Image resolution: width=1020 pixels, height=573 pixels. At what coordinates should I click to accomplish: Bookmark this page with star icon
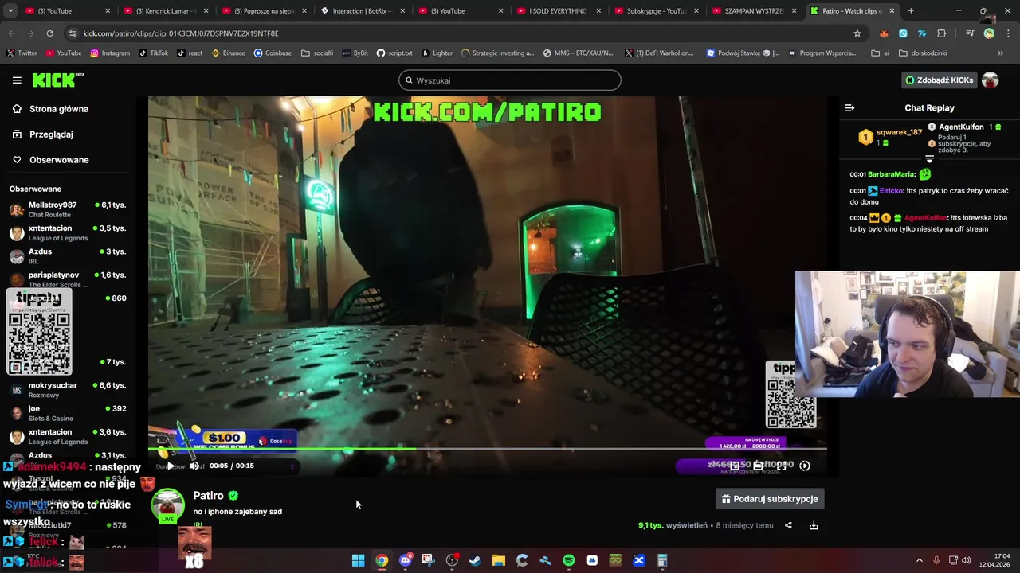857,33
